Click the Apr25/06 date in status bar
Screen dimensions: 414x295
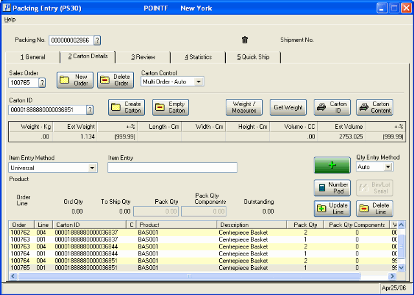394,288
